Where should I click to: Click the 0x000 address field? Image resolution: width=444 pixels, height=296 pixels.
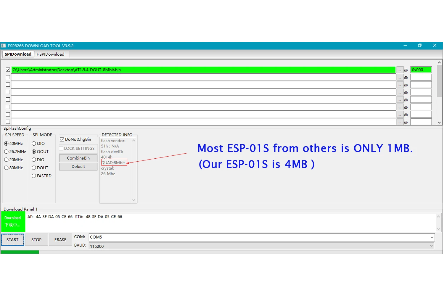(x=421, y=70)
